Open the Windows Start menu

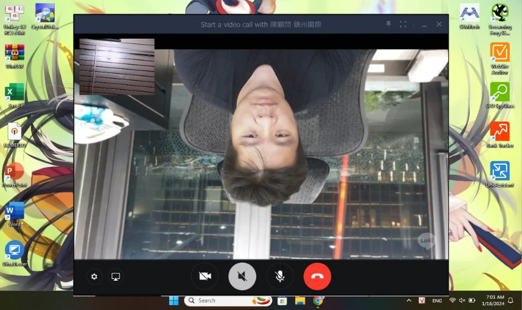174,301
